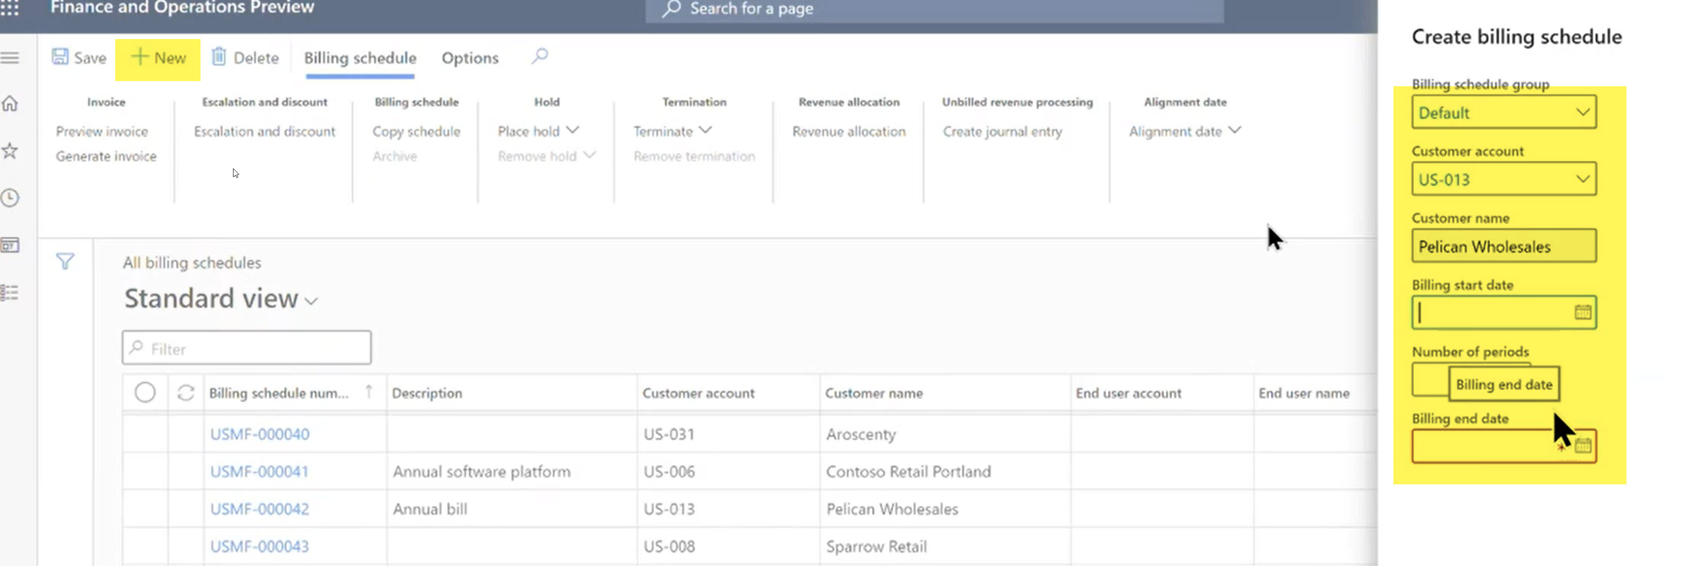Click inside the Filter search box
The height and width of the screenshot is (566, 1699).
click(x=246, y=348)
